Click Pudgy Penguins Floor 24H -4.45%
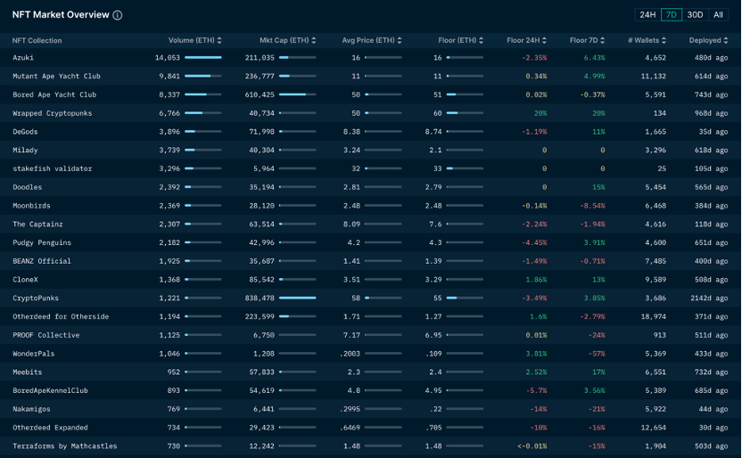This screenshot has width=742, height=458. pos(534,242)
